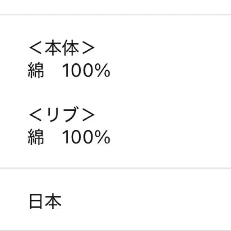Viewport: 231px width, 231px height.
Task: Click the 100% value under 本体
Action: (x=86, y=71)
